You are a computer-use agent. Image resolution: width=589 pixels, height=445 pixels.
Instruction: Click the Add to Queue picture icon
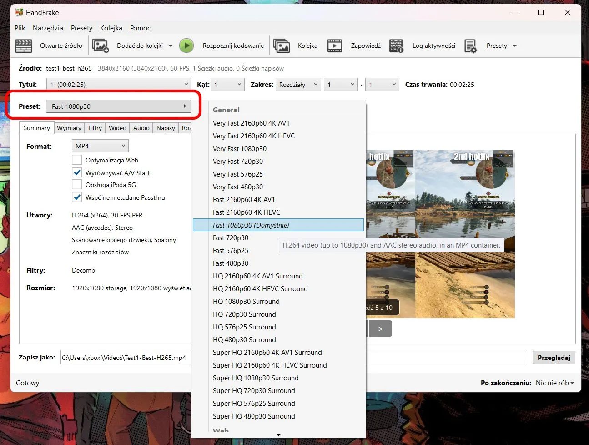(101, 46)
